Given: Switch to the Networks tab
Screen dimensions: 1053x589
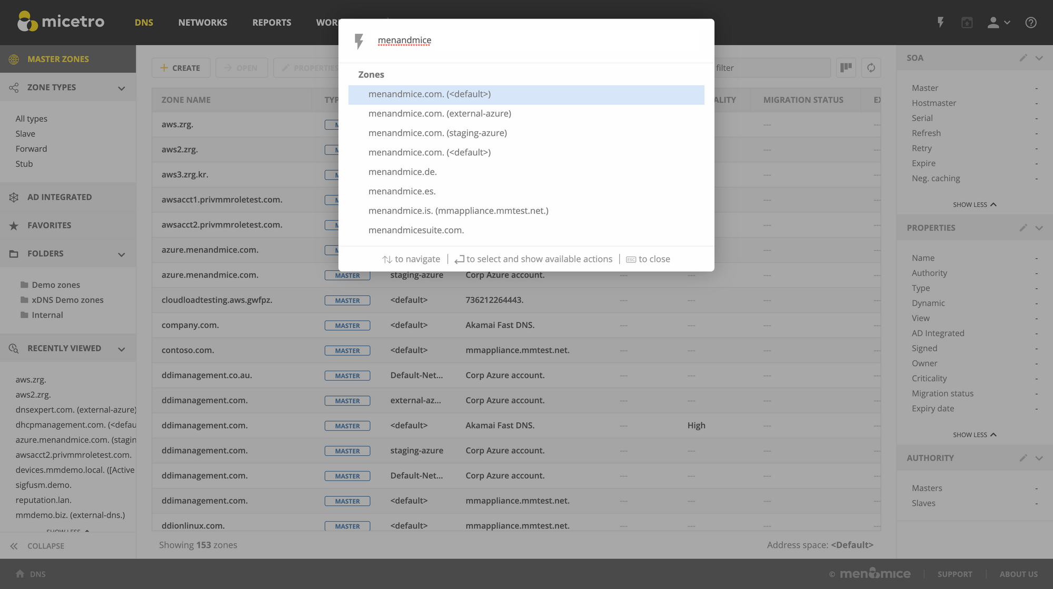Looking at the screenshot, I should click(203, 22).
